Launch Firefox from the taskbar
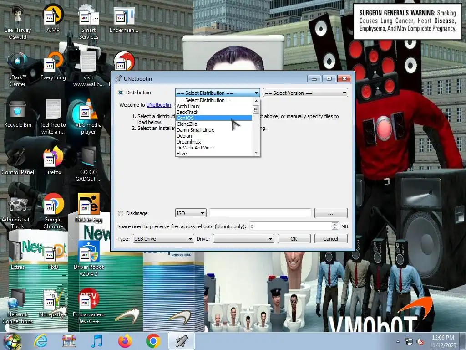The image size is (466, 350). [x=125, y=341]
